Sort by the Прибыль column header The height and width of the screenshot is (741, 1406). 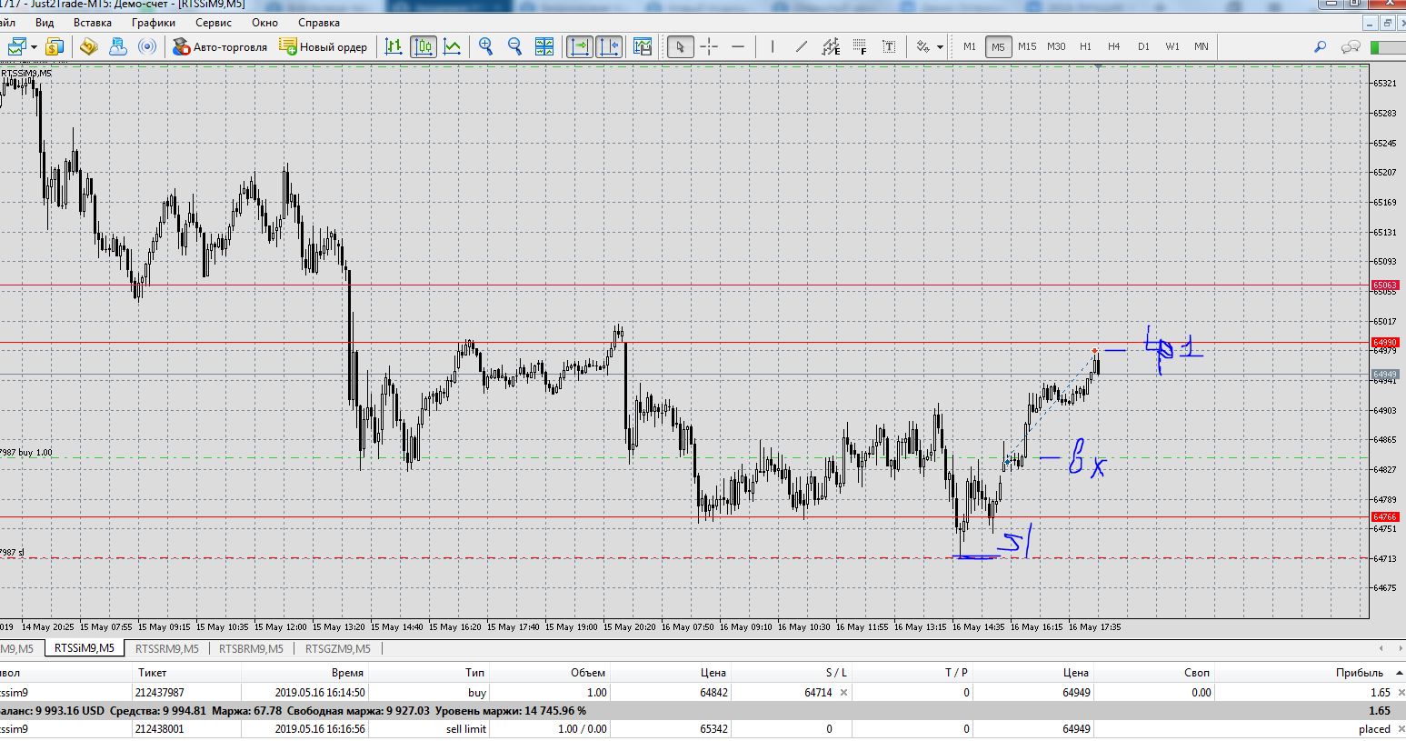pyautogui.click(x=1359, y=673)
